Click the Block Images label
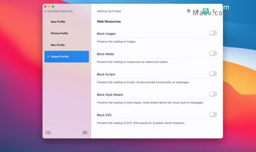 pyautogui.click(x=106, y=34)
